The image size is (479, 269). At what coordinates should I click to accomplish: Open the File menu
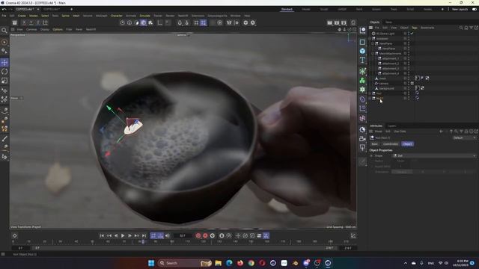click(4, 16)
